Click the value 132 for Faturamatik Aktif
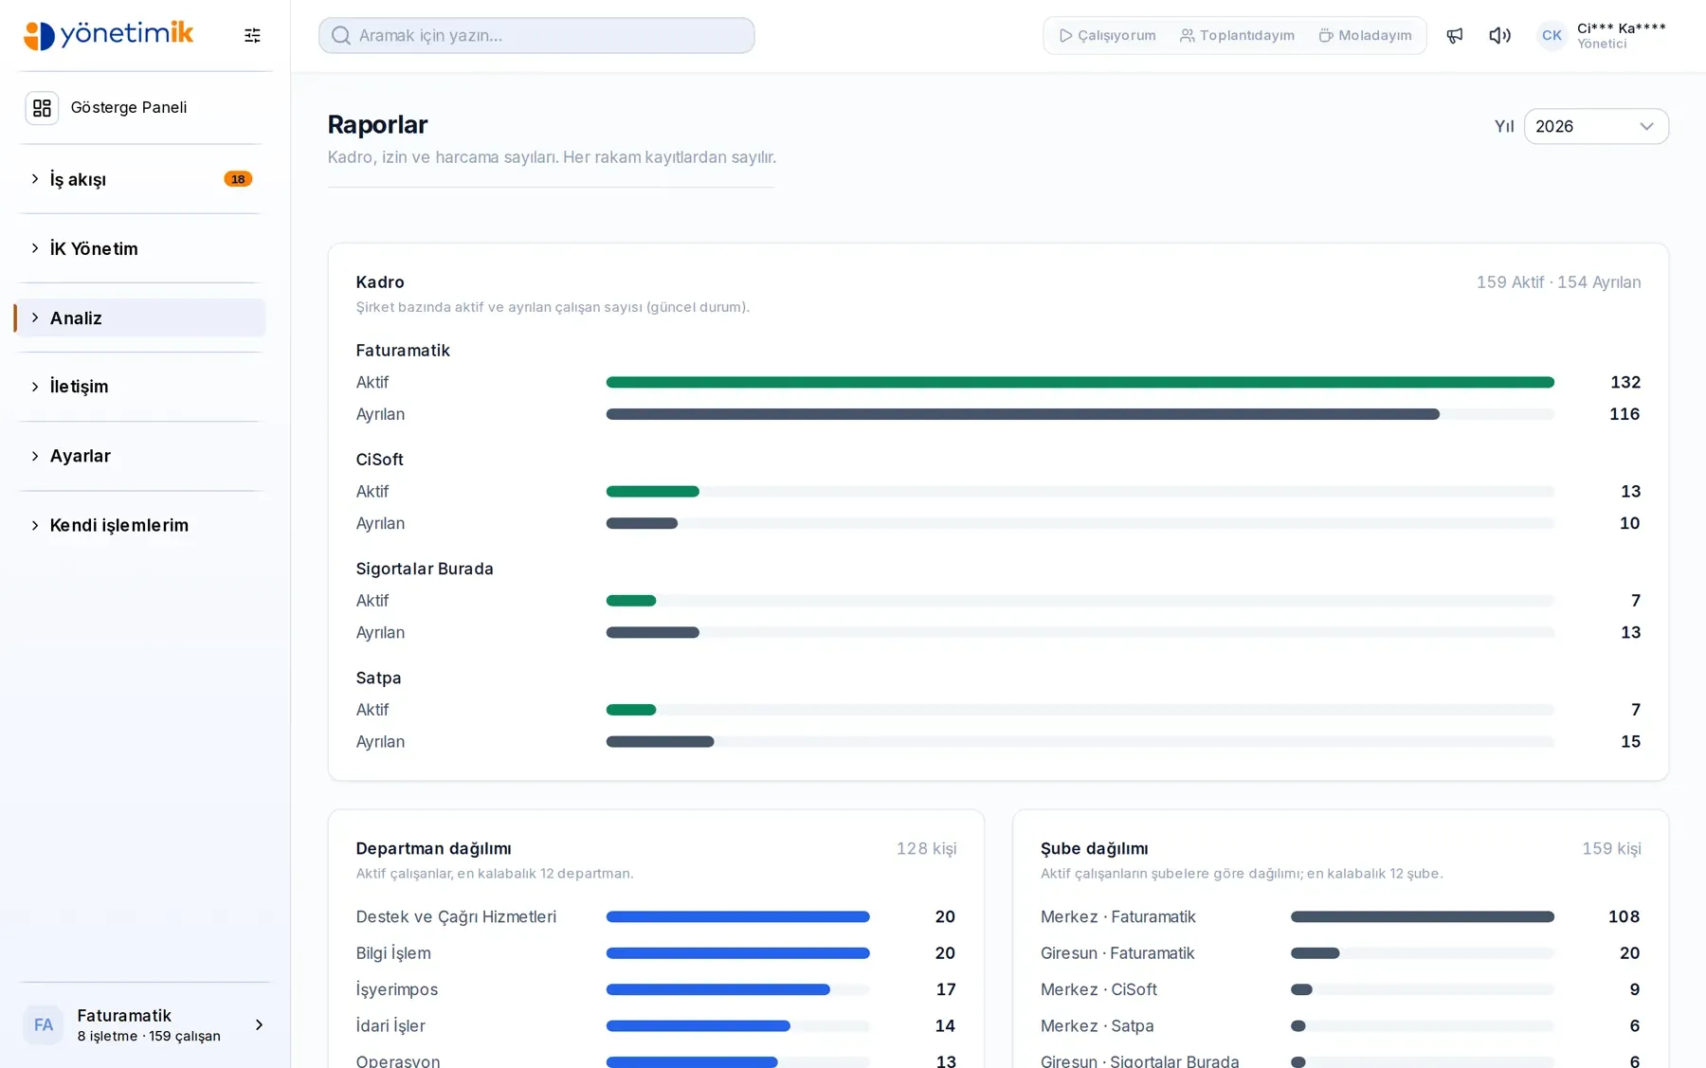Viewport: 1706px width, 1068px height. 1625,382
